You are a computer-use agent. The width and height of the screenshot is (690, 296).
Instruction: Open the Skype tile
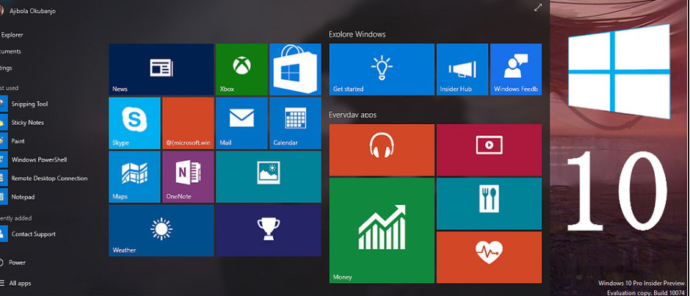tap(134, 123)
